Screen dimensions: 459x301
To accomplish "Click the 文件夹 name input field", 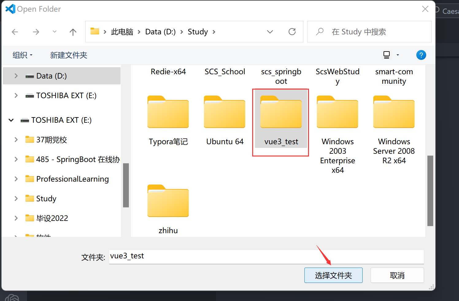I will pyautogui.click(x=267, y=257).
